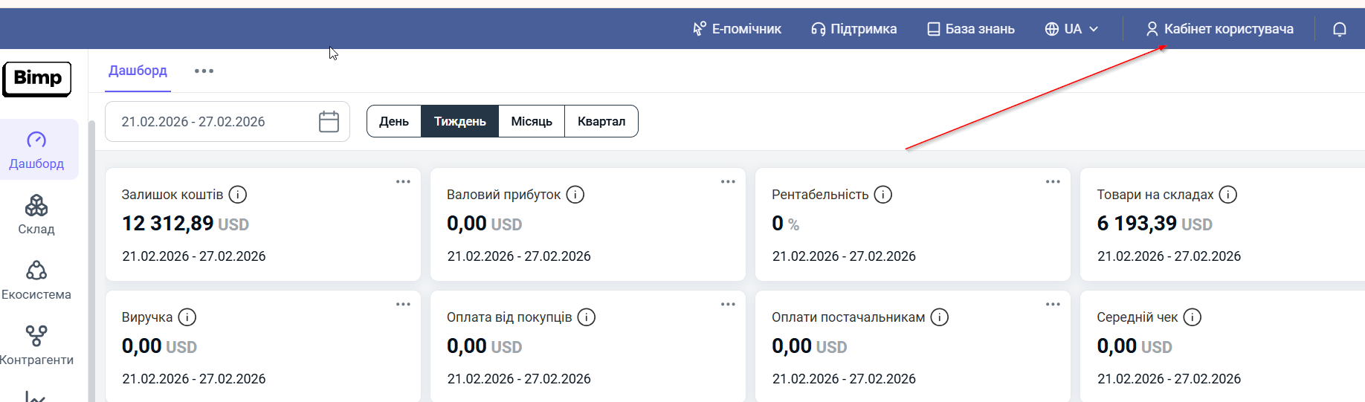Show info for Залишок коштів
This screenshot has height=402, width=1365.
(238, 195)
